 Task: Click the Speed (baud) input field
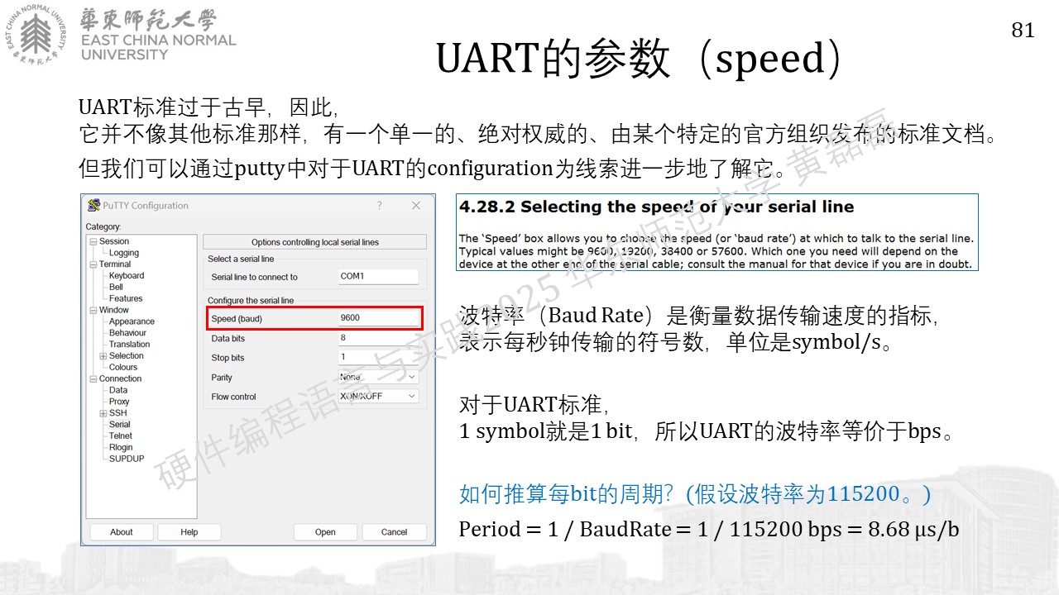pyautogui.click(x=377, y=318)
